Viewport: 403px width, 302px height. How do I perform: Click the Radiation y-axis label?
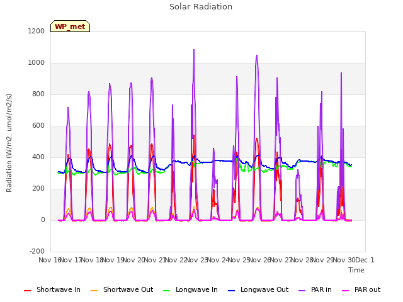coord(9,143)
